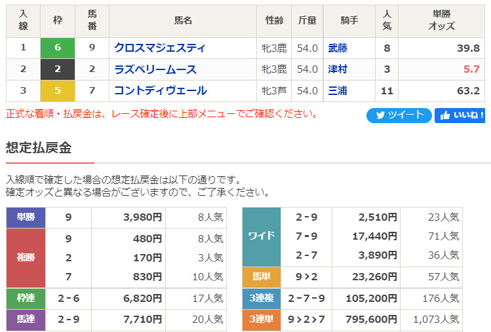The image size is (491, 332).
Task: Click the 3連単 payout label
Action: [x=262, y=320]
